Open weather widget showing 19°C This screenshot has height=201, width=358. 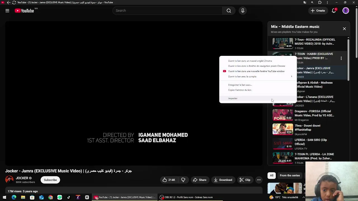[x=284, y=197]
